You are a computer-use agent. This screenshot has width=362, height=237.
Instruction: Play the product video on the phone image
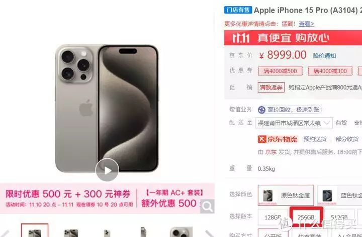coord(107,170)
